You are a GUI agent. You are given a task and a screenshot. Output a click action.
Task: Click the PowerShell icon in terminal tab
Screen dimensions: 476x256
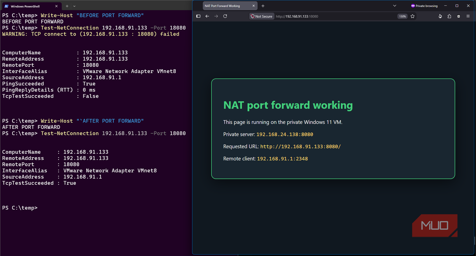6,6
